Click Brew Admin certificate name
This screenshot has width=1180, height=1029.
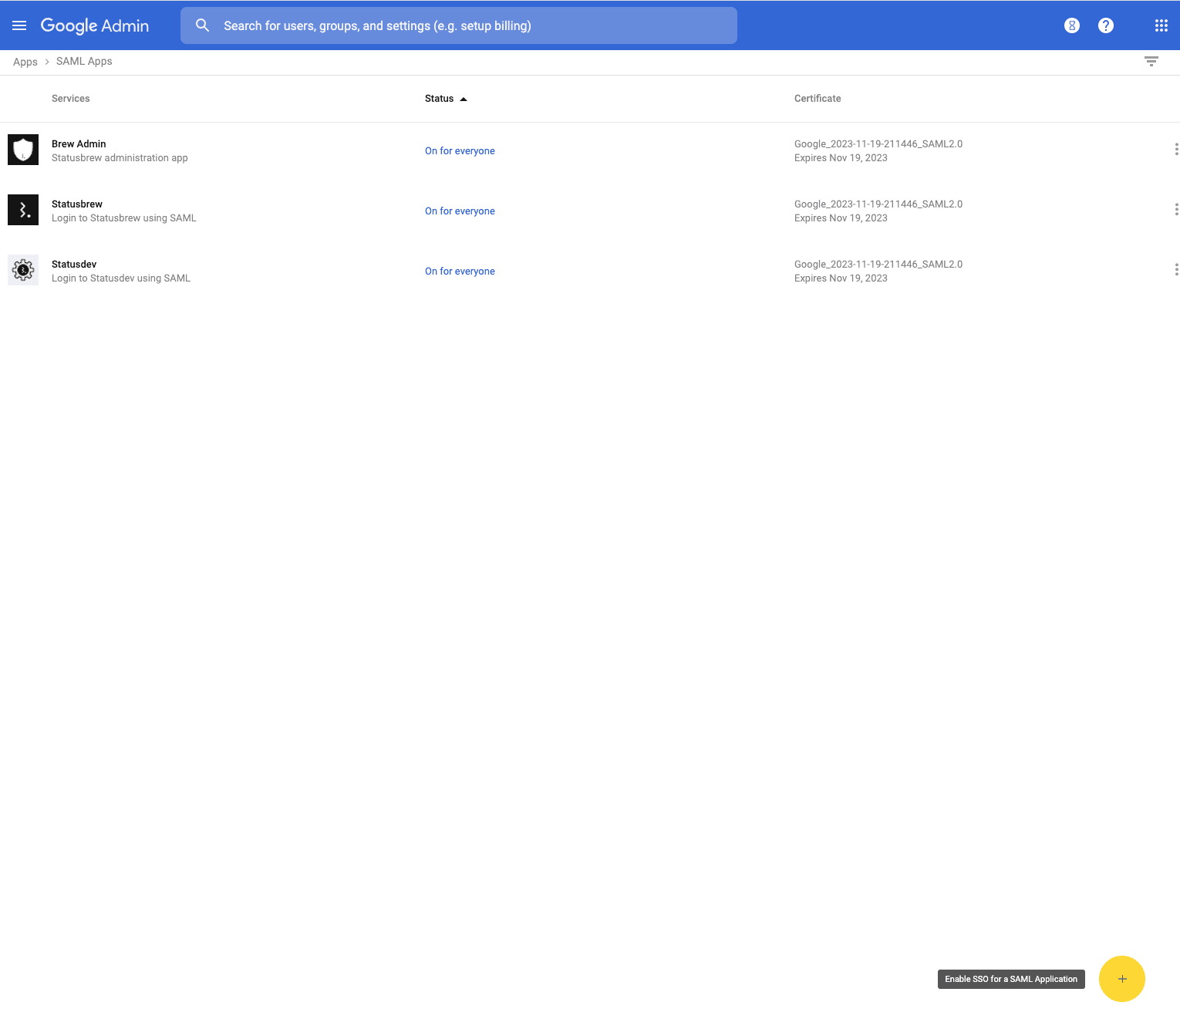[878, 144]
